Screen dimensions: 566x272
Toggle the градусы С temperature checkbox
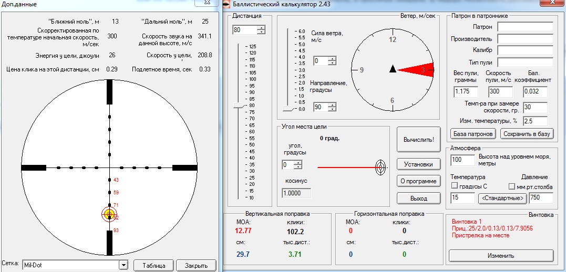coord(455,186)
